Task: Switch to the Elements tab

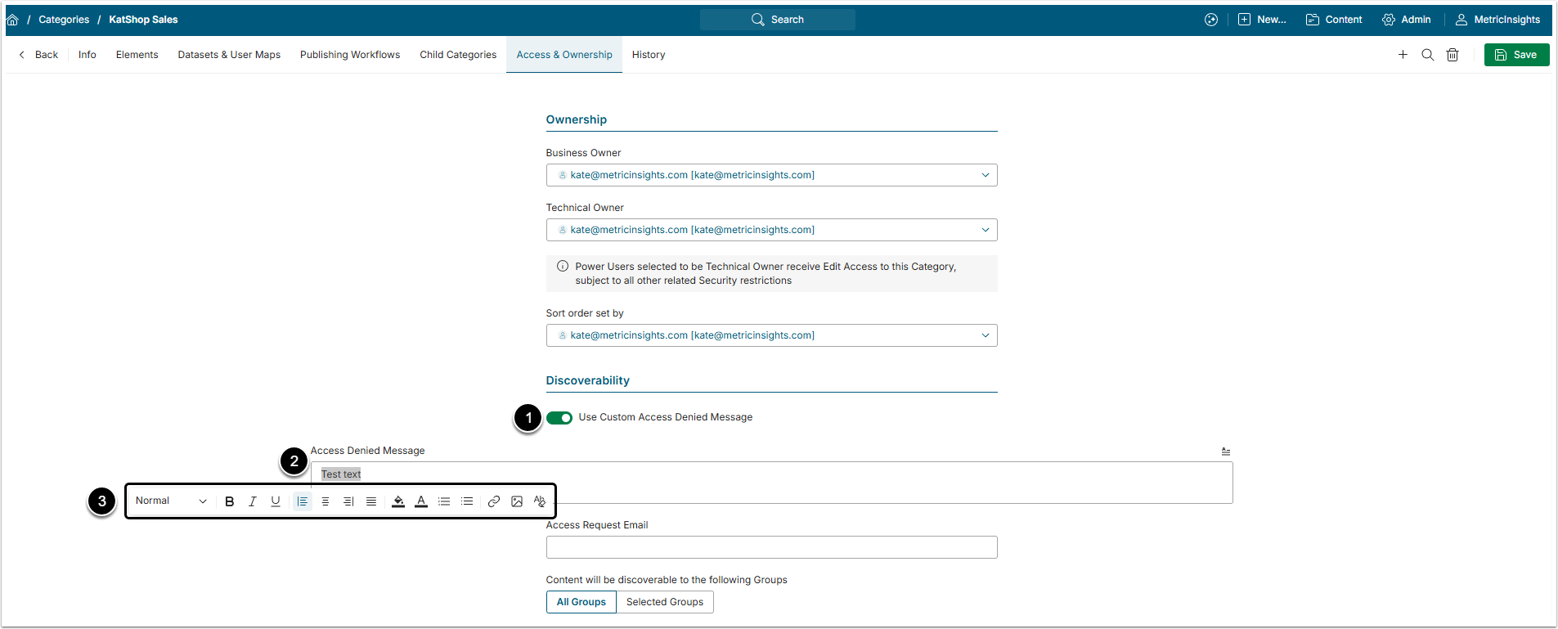Action: 137,55
